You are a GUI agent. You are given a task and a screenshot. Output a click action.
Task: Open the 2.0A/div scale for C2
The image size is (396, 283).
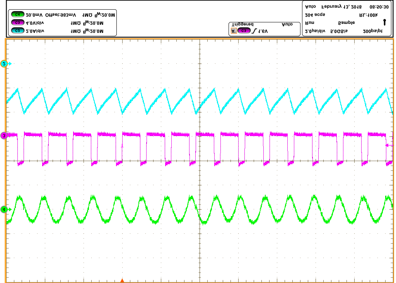tap(35, 31)
